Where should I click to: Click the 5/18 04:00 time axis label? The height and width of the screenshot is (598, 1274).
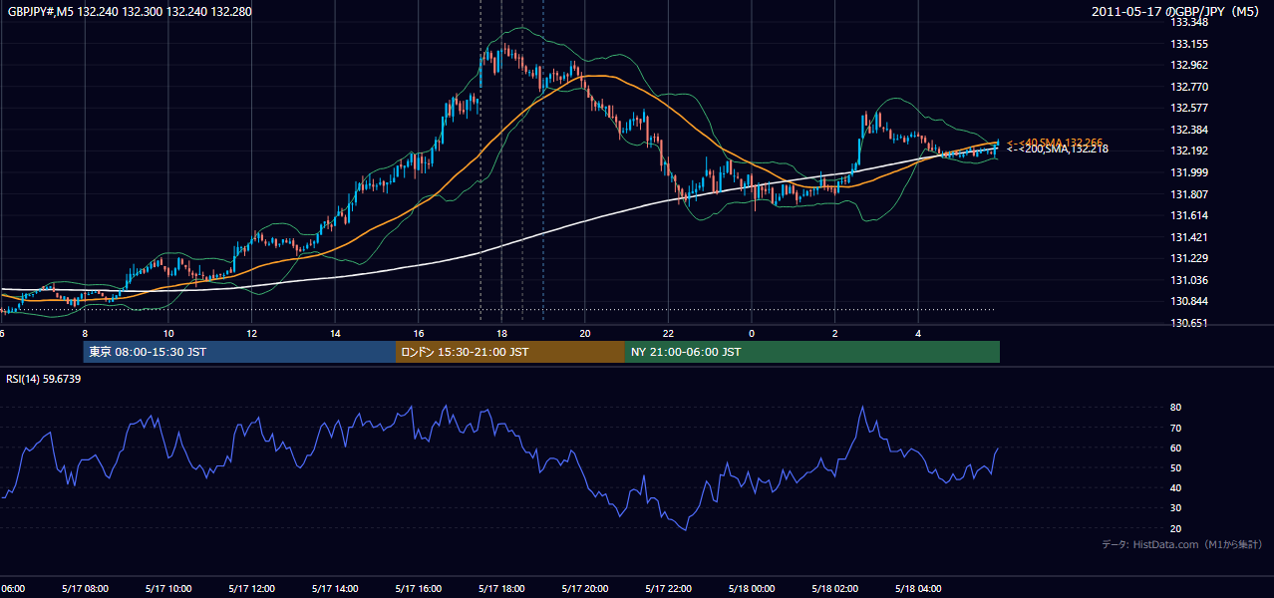[918, 589]
